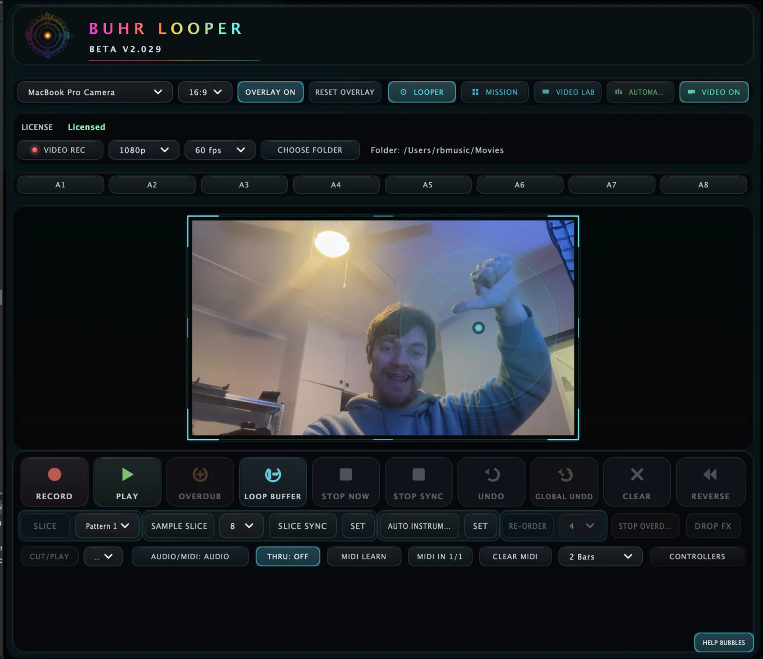
Task: Toggle Overlay On off
Action: (270, 92)
